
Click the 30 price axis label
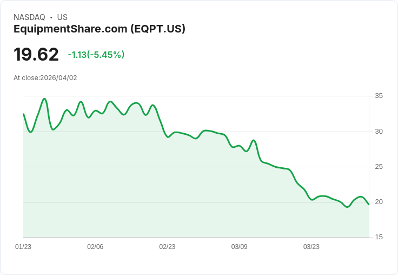(379, 132)
